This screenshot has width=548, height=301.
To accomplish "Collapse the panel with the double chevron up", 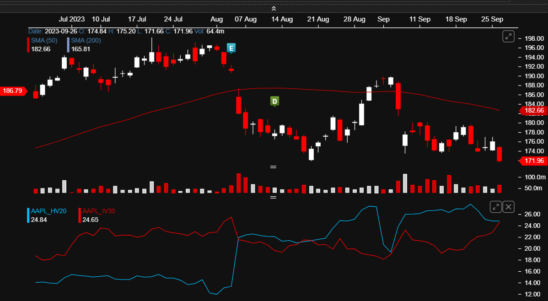I will 274,8.
